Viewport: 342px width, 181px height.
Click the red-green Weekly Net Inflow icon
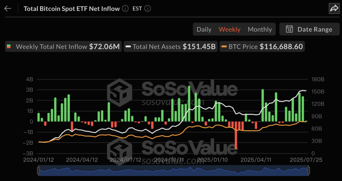[x=9, y=47]
